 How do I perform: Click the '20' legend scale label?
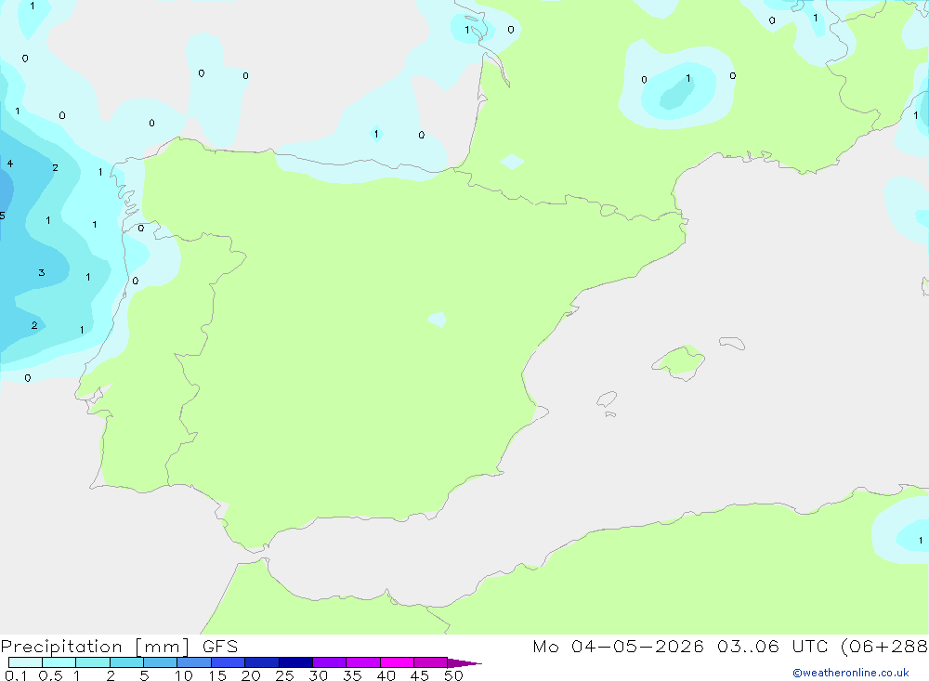click(251, 675)
